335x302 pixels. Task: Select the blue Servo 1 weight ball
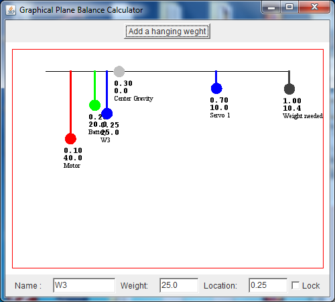216,89
